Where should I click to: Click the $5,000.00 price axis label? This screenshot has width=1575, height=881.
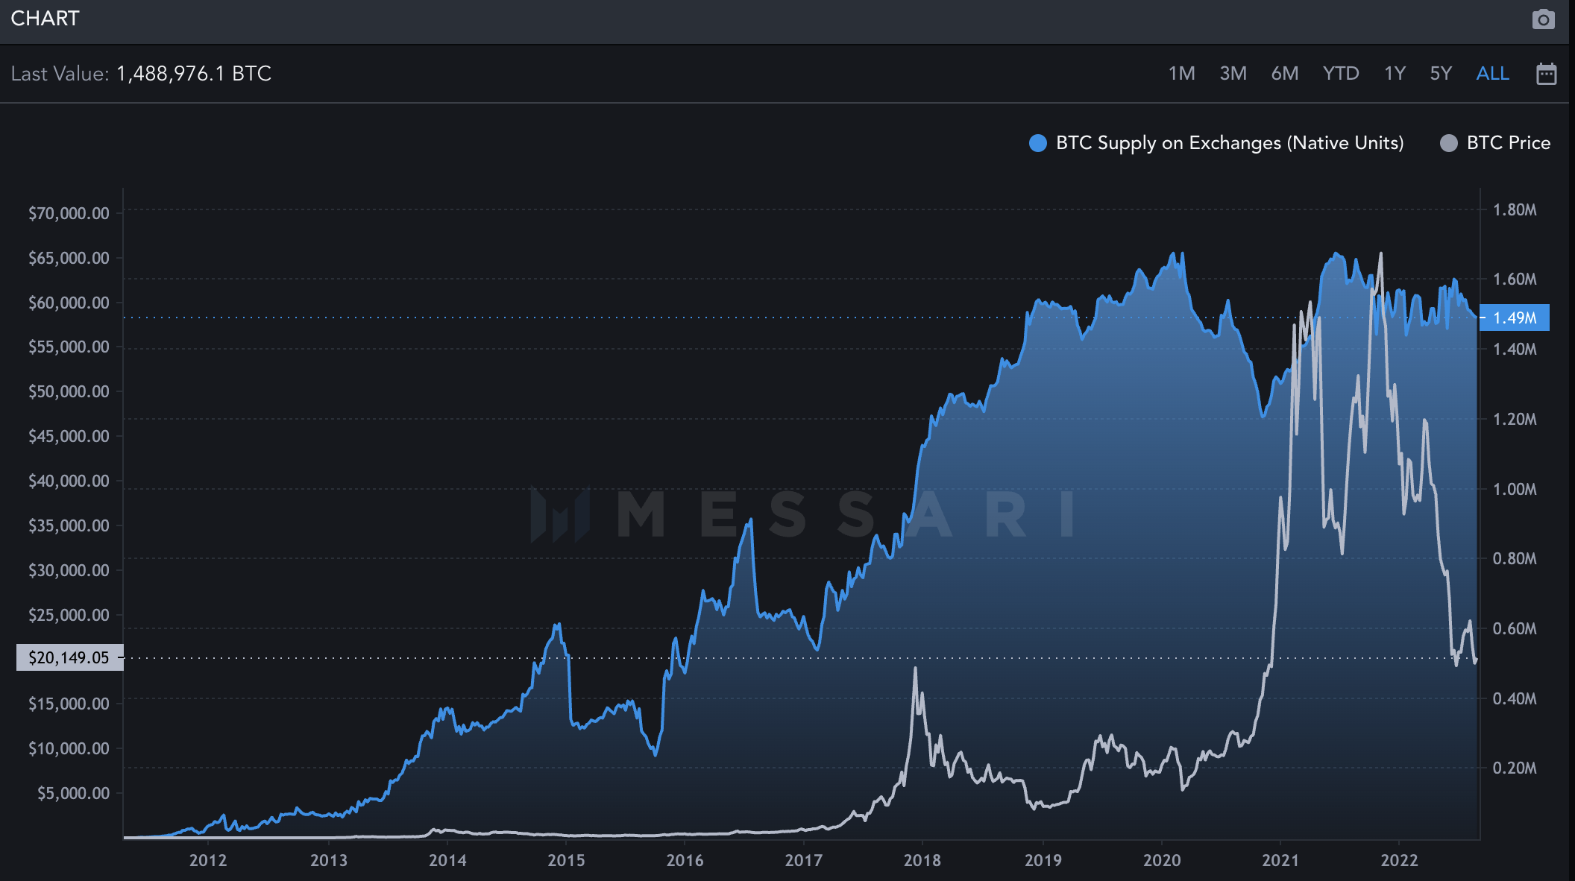point(73,793)
